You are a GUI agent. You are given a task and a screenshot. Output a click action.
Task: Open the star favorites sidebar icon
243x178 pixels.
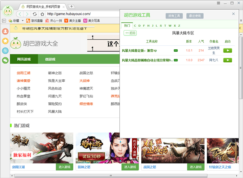point(5,41)
